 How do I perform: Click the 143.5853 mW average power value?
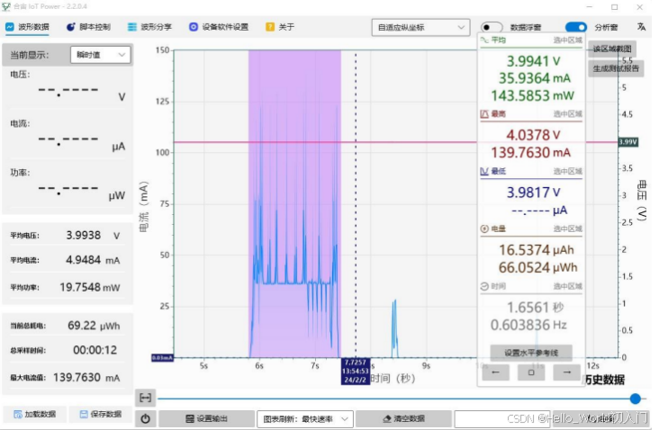532,95
